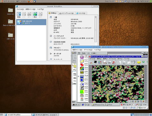Click the greyed Settings icon next to New
Screen dimensions: 152x116
point(24,15)
